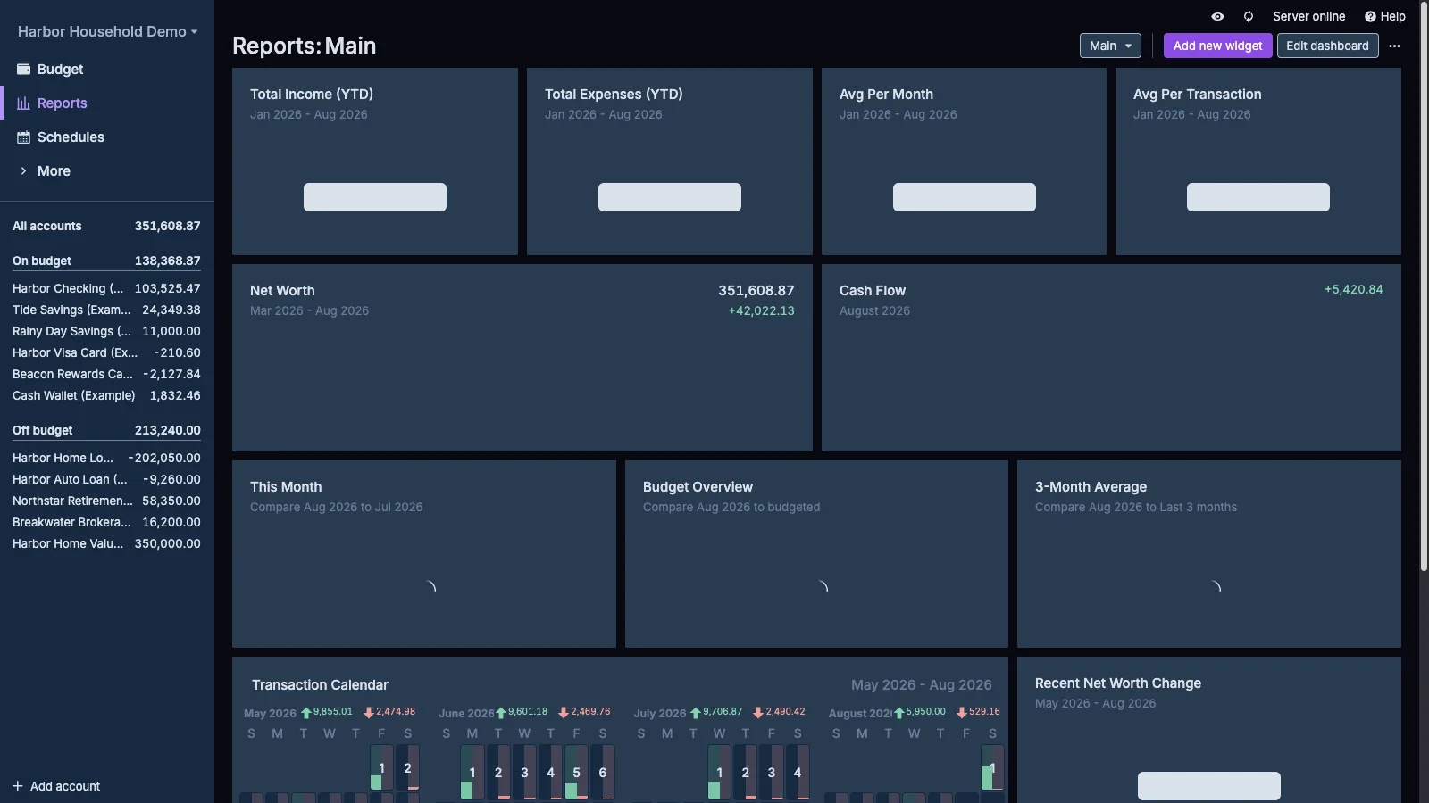The height and width of the screenshot is (803, 1429).
Task: Toggle privacy mode eye icon
Action: point(1217,16)
